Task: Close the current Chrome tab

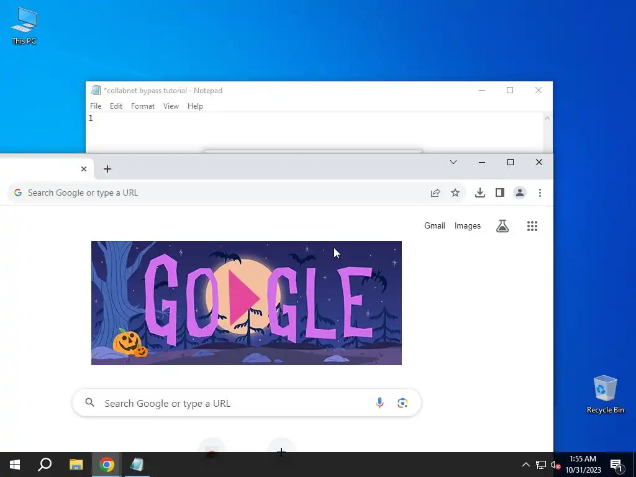Action: [84, 169]
